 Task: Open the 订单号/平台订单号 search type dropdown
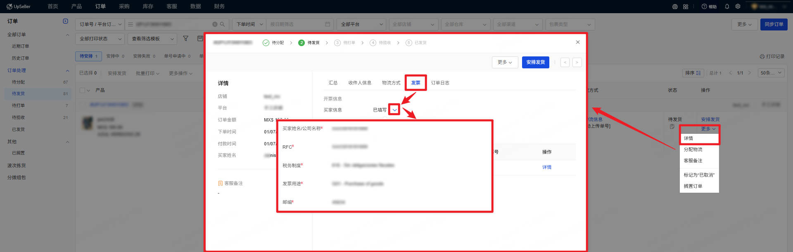click(100, 24)
